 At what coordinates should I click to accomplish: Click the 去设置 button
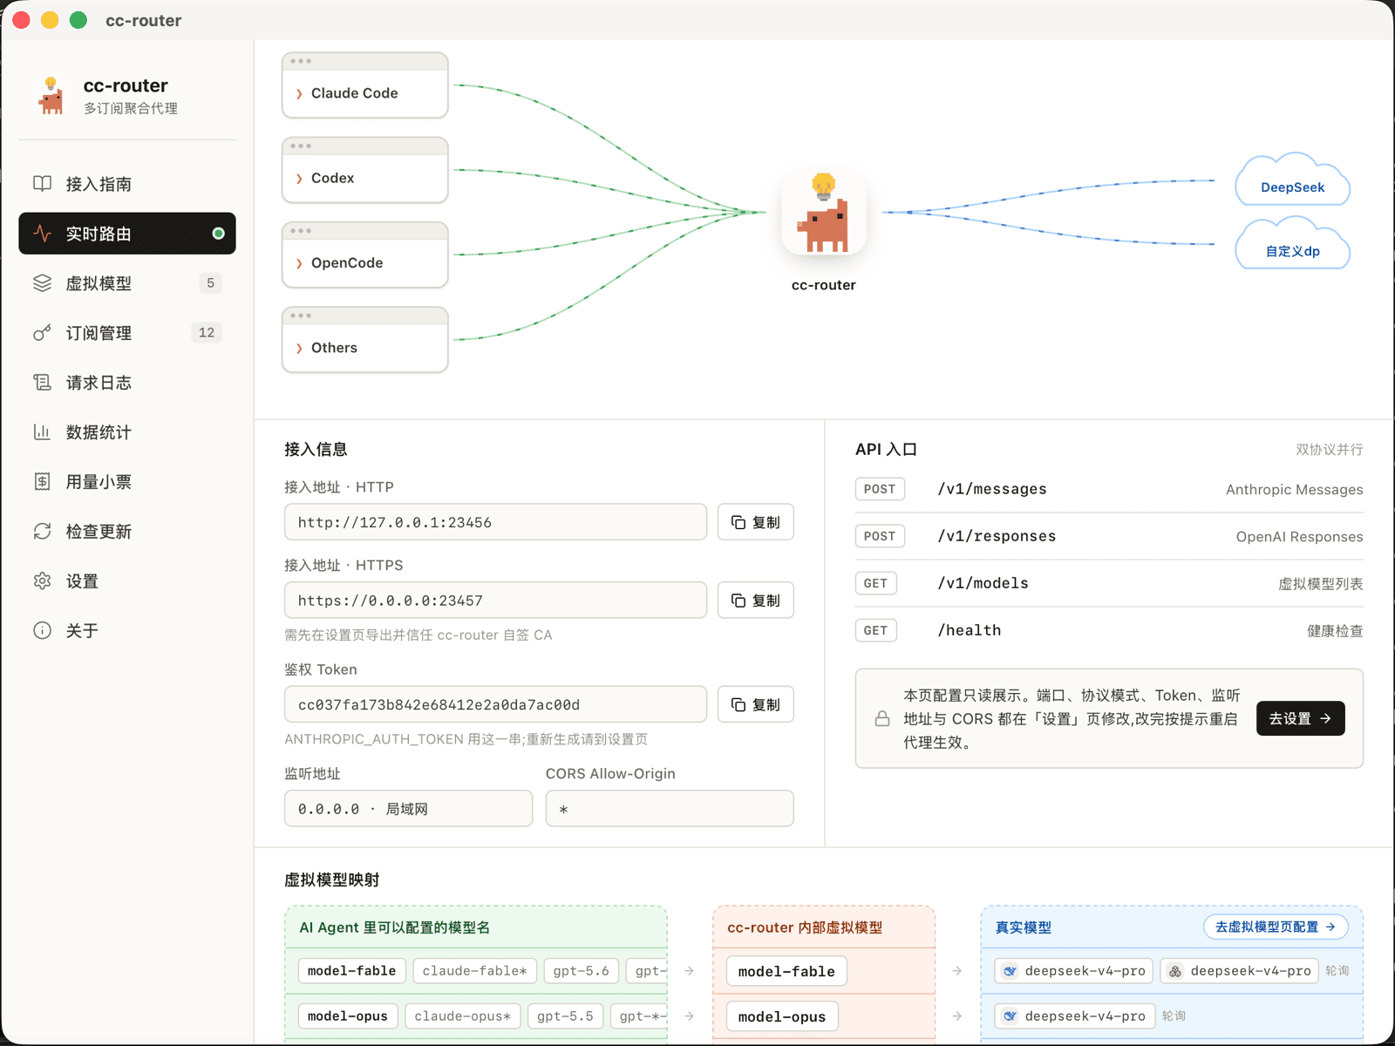[x=1300, y=719]
